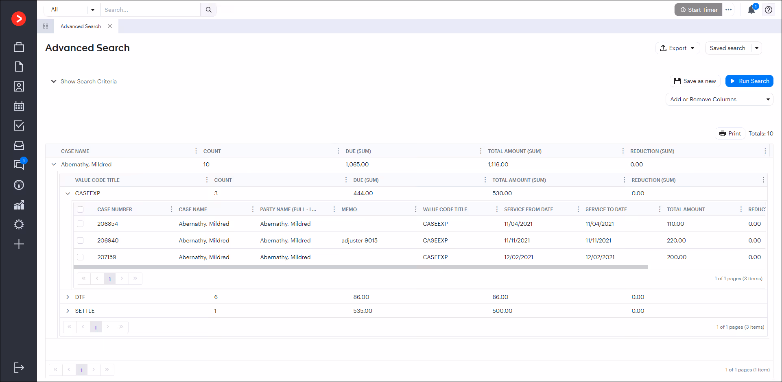Expand the DTF group row
Viewport: 782px width, 382px height.
pos(68,297)
